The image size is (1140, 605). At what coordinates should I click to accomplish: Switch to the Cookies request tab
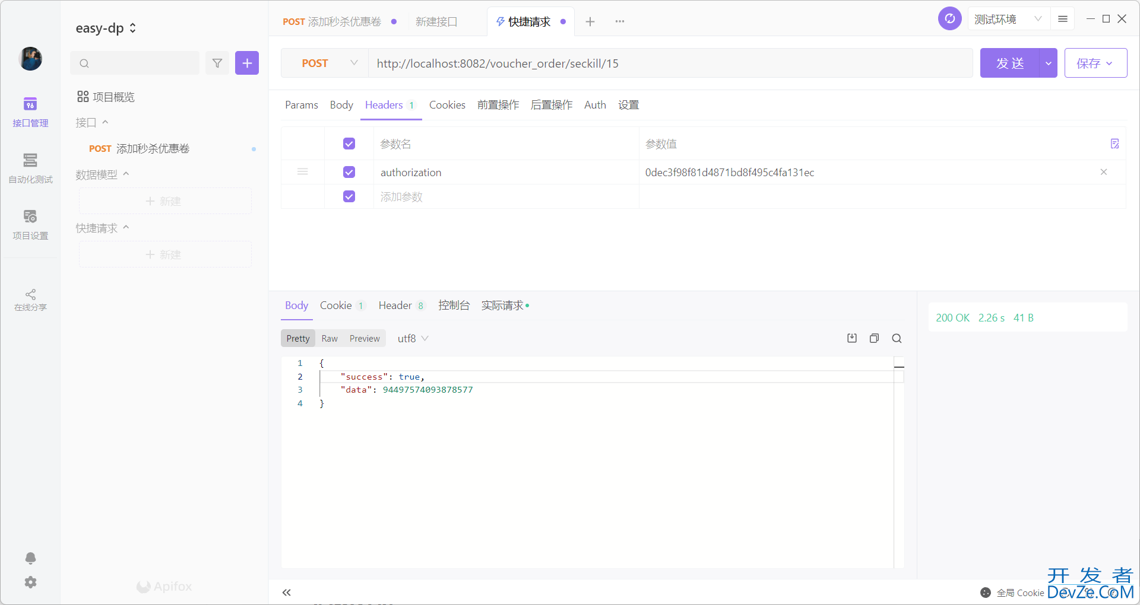click(x=447, y=105)
